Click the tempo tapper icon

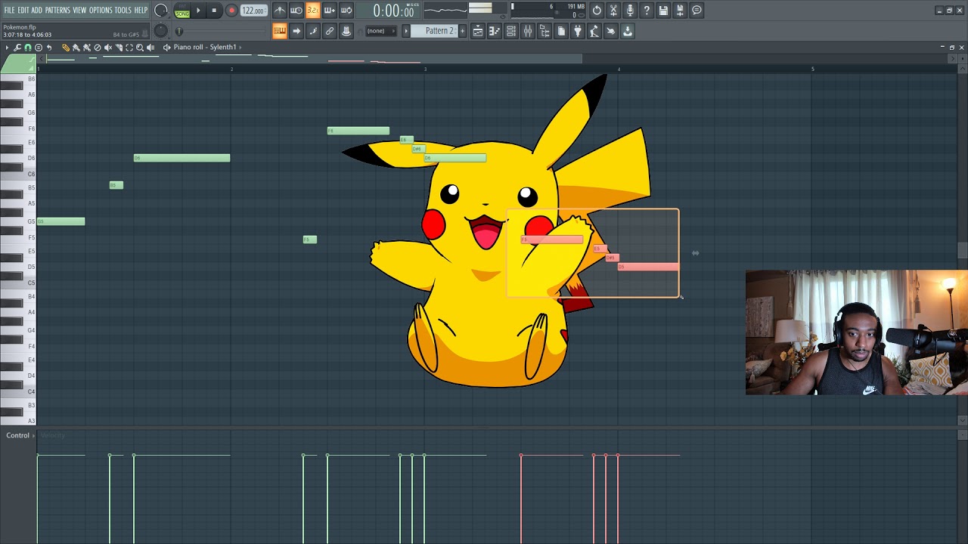pos(594,31)
